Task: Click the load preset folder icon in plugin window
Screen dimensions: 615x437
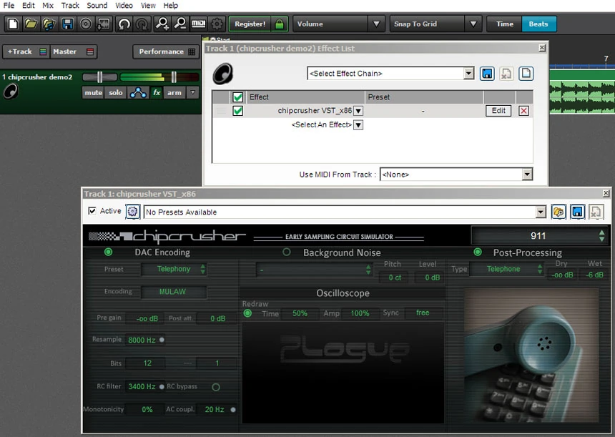Action: pos(559,212)
